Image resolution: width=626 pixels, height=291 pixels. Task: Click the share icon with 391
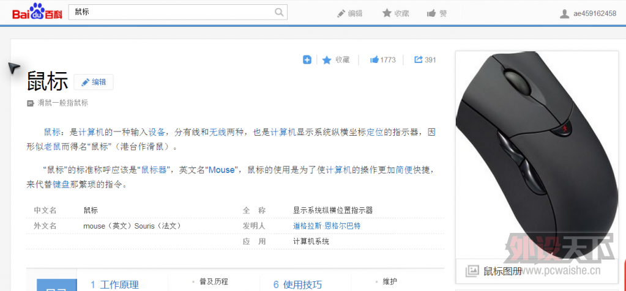(419, 60)
